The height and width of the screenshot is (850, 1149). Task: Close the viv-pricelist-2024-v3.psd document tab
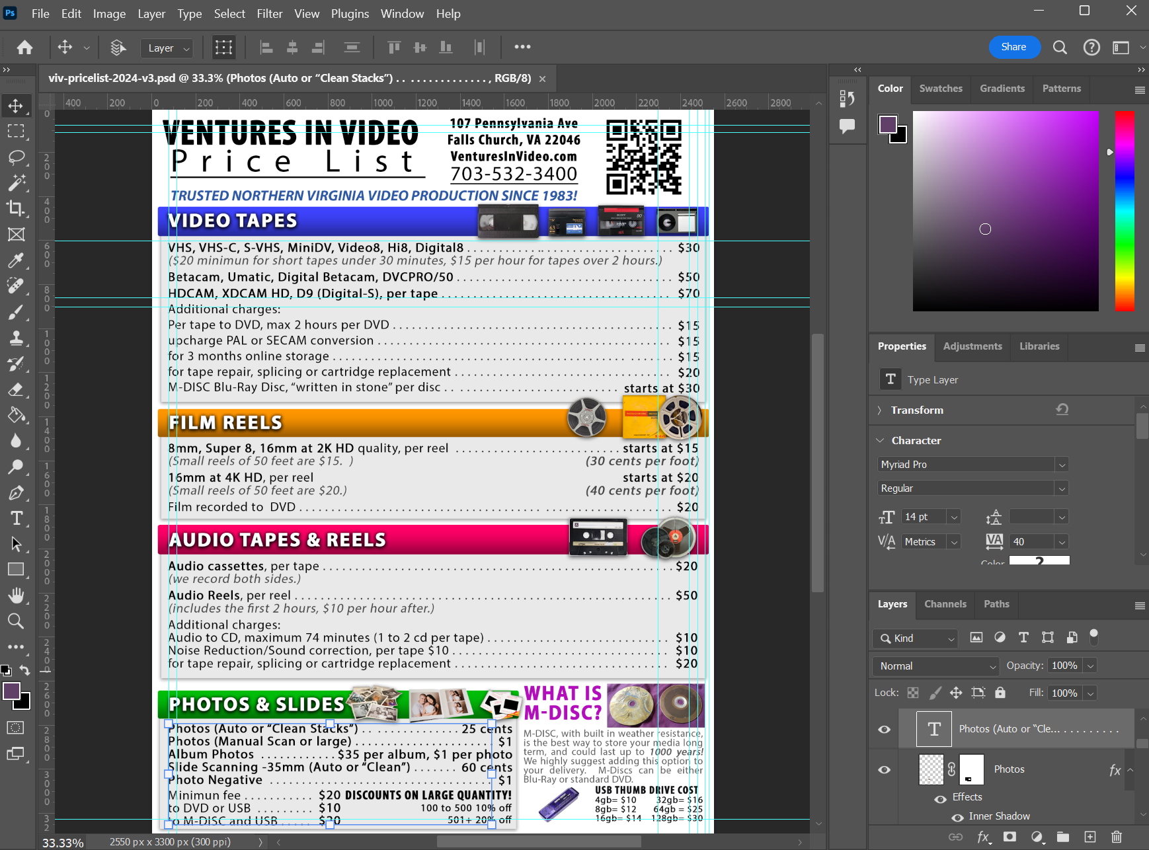click(542, 79)
